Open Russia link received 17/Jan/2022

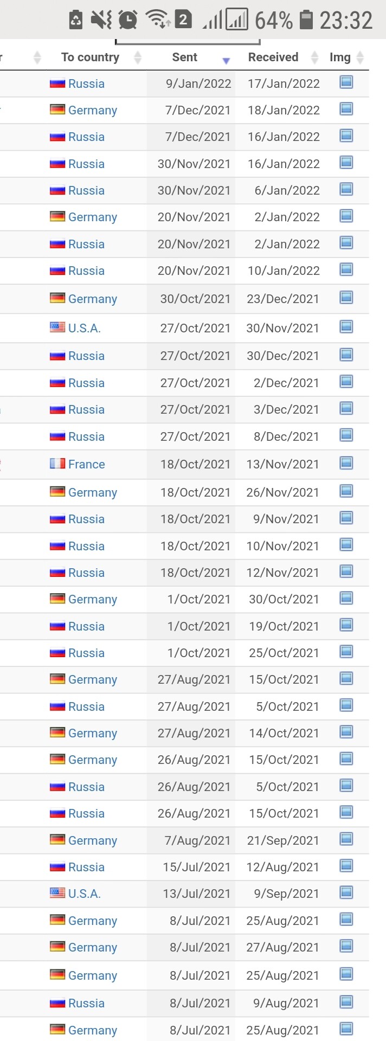point(86,83)
